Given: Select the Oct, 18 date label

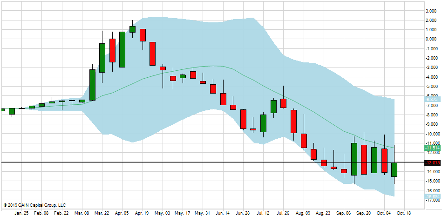Looking at the screenshot, I should tap(403, 213).
